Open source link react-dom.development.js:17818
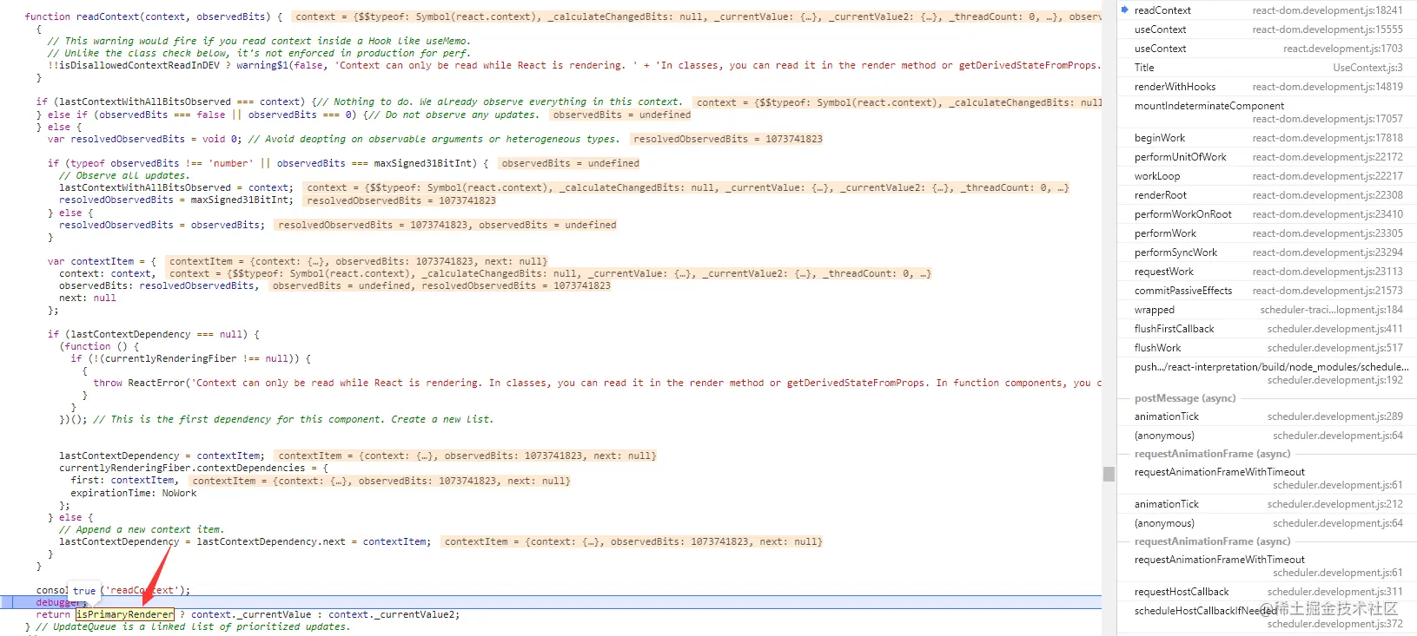Viewport: 1417px width, 636px height. 1328,138
